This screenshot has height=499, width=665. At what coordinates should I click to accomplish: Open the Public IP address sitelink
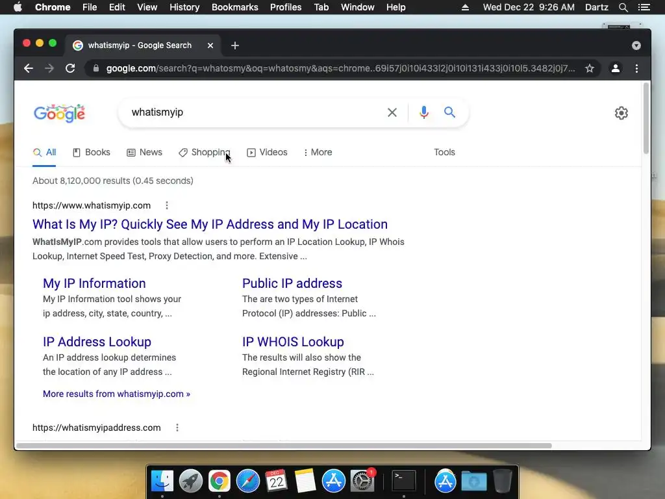pos(292,283)
